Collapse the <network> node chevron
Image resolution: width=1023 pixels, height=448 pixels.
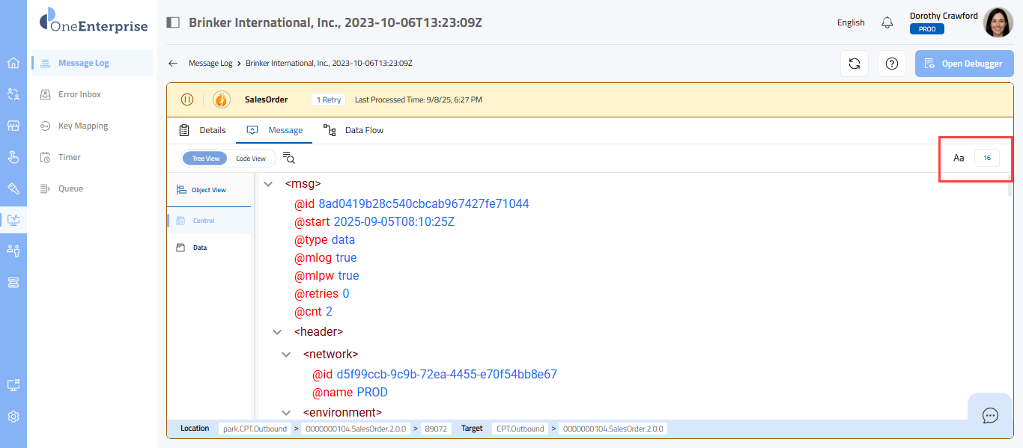pyautogui.click(x=286, y=355)
